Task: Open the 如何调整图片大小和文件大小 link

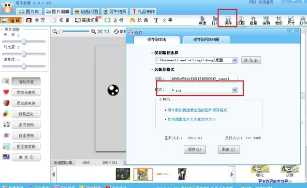Action: point(191,119)
